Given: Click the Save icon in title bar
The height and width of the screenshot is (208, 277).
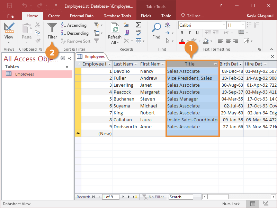Looking at the screenshot, I should 10,6.
